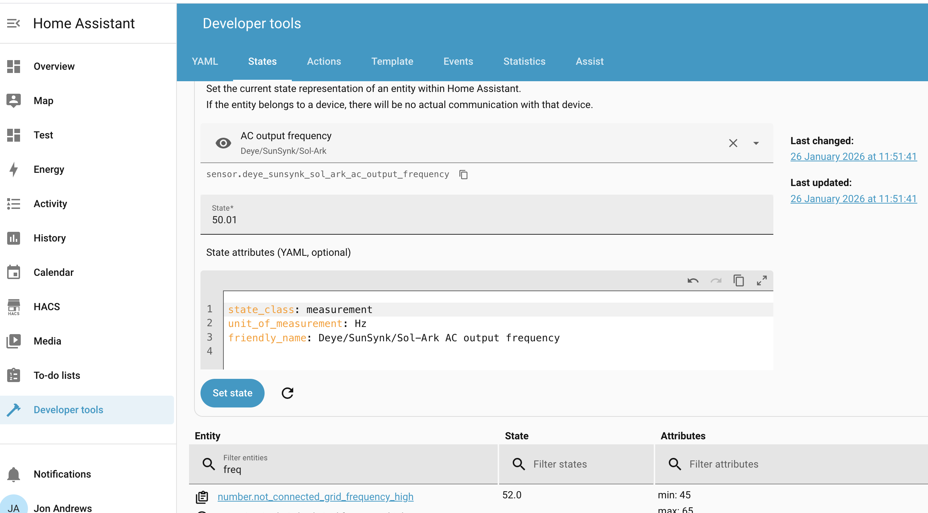Search icon in Filter attributes field
The width and height of the screenshot is (928, 513).
[675, 464]
